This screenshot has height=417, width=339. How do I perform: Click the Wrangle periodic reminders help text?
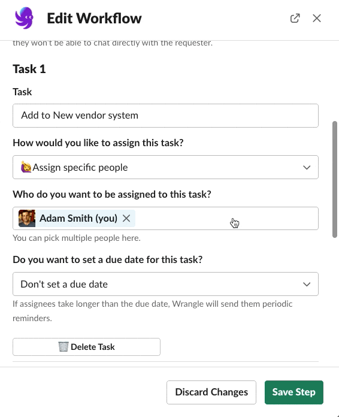[x=153, y=311]
